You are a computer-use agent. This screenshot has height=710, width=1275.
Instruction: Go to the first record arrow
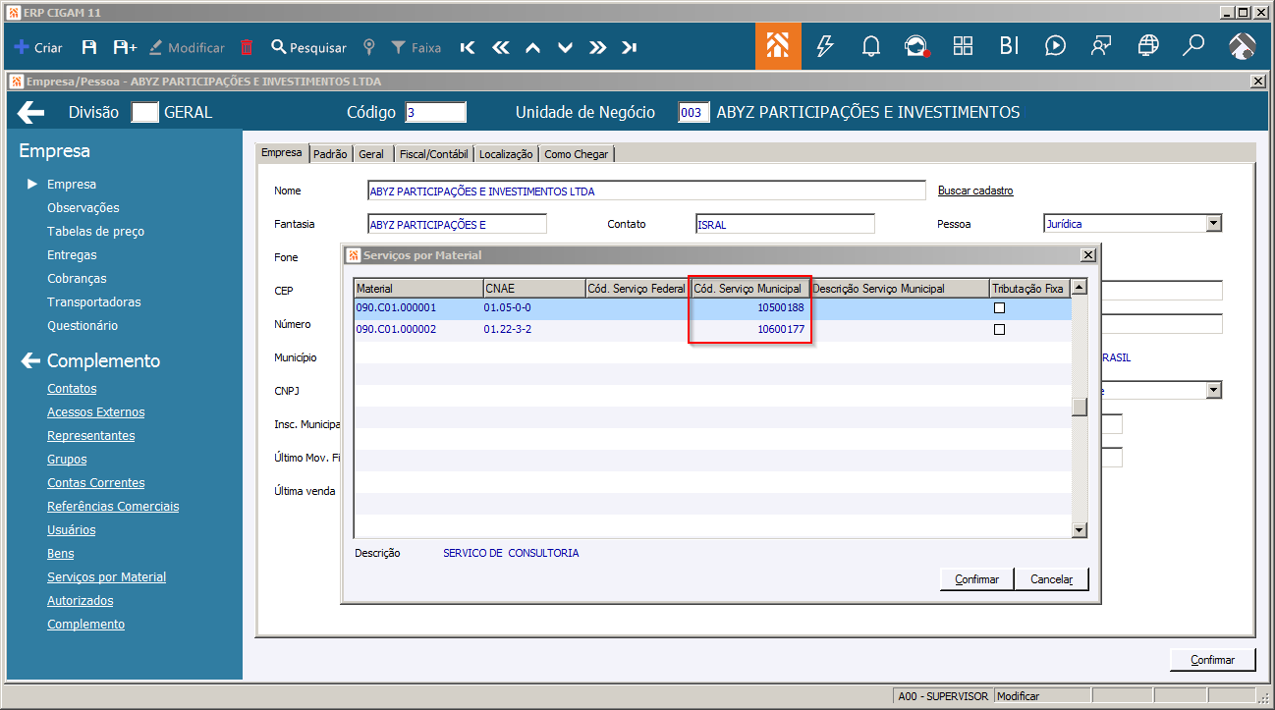coord(468,47)
